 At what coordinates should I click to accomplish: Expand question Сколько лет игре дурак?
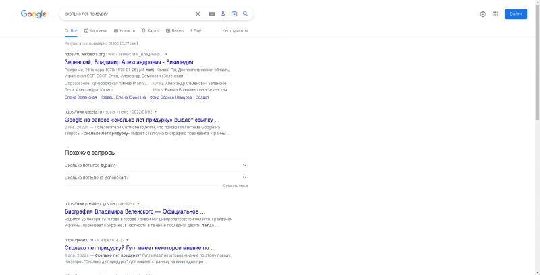coord(156,166)
